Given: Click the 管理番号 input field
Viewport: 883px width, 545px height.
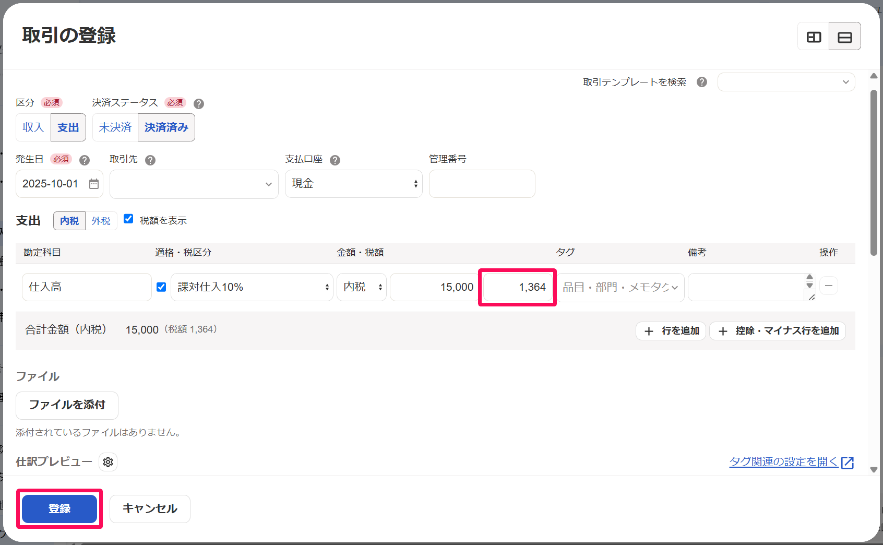Looking at the screenshot, I should tap(482, 184).
